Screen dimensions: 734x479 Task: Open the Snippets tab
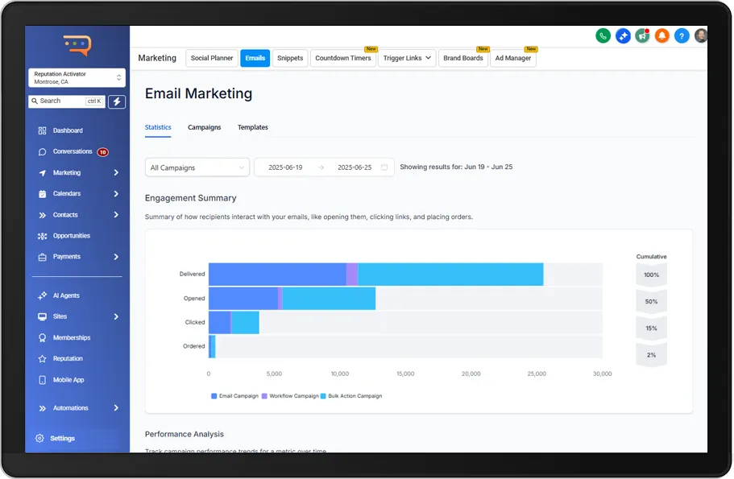tap(290, 58)
